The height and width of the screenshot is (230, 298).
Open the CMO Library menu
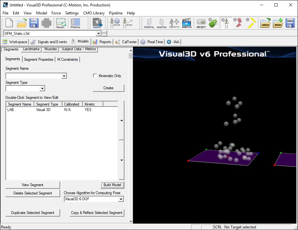click(94, 13)
